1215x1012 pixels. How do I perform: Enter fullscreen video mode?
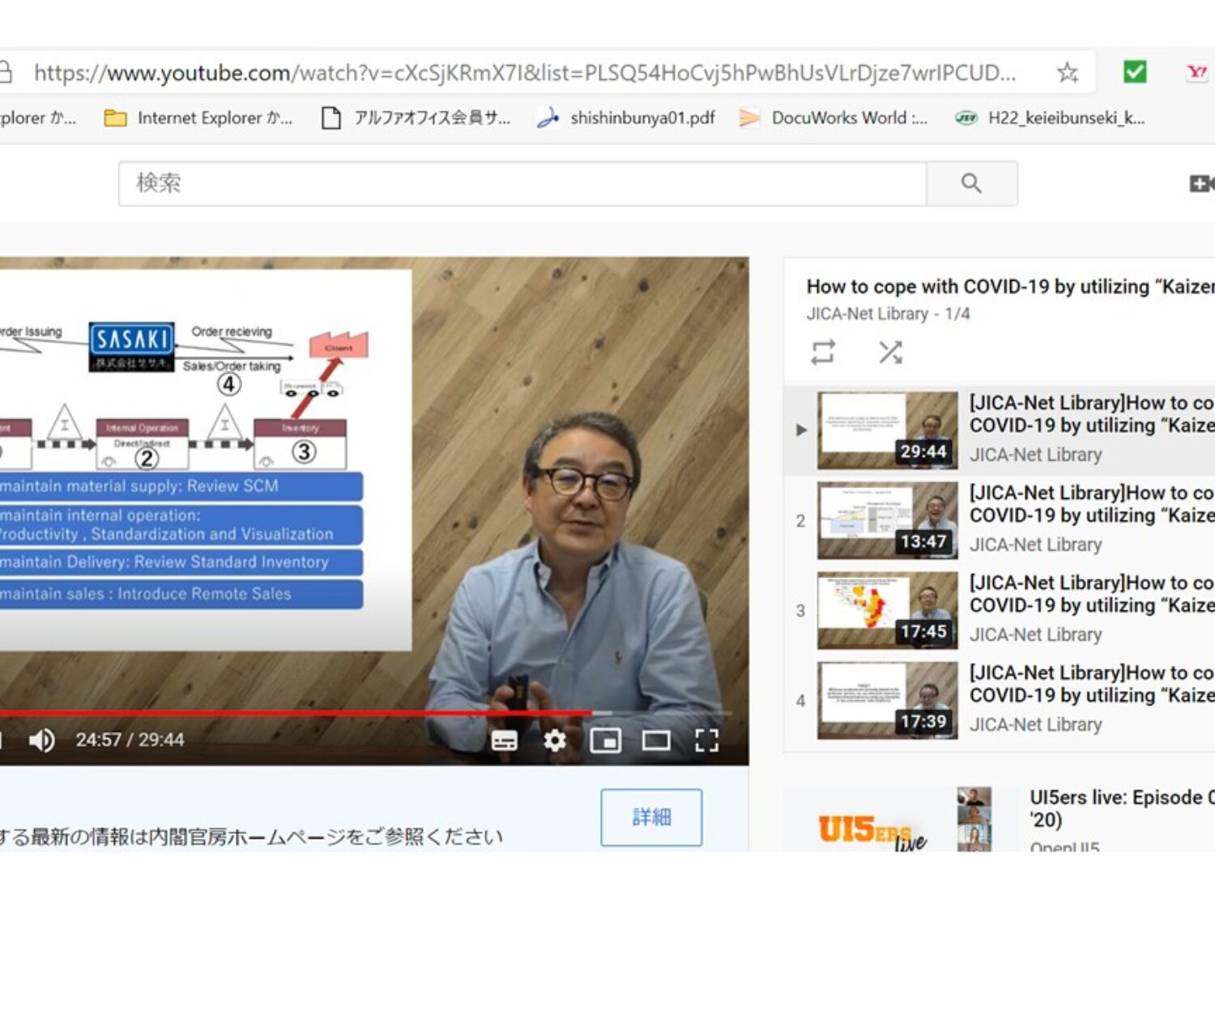706,740
